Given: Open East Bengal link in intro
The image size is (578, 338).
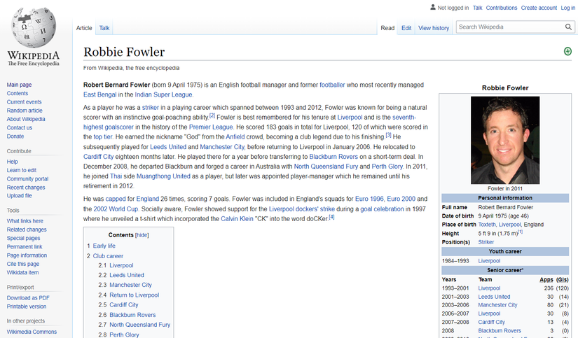Looking at the screenshot, I should coord(100,94).
